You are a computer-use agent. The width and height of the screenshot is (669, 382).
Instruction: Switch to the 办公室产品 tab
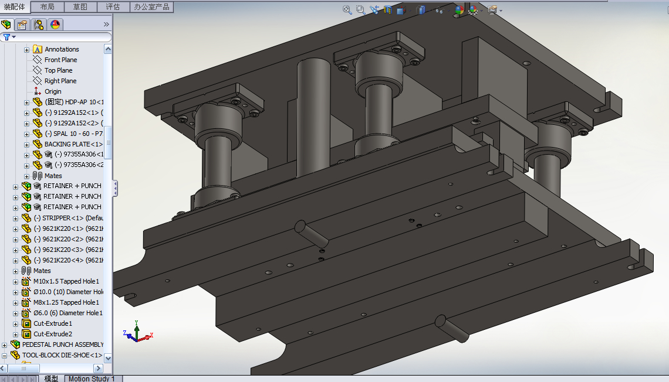(151, 7)
